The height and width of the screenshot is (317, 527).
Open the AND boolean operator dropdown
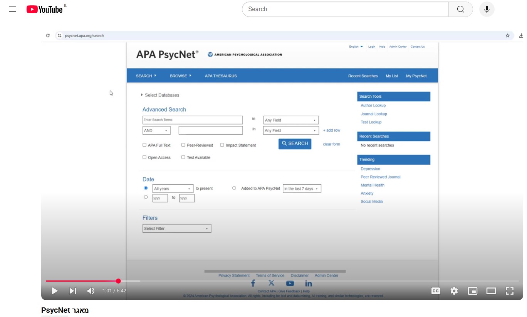156,130
